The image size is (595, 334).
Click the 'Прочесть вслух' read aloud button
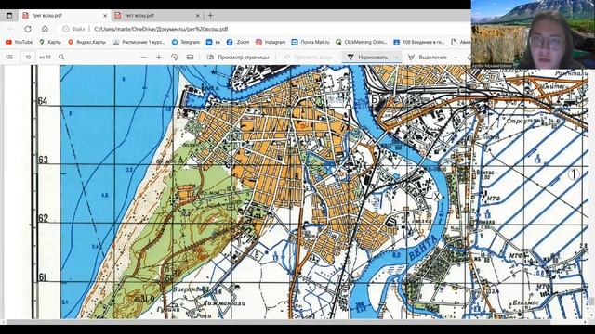click(308, 58)
